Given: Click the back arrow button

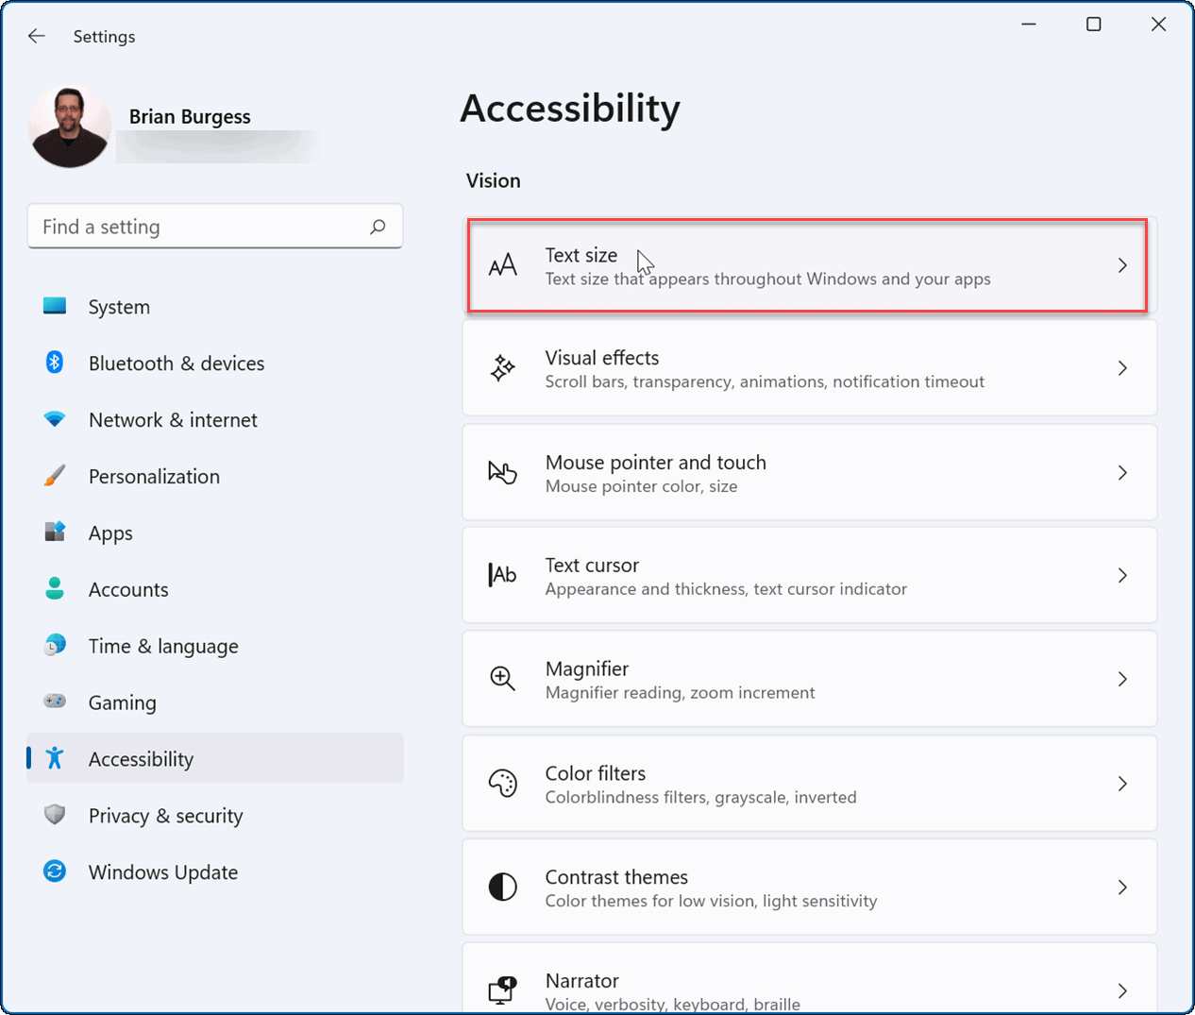Looking at the screenshot, I should [x=36, y=36].
